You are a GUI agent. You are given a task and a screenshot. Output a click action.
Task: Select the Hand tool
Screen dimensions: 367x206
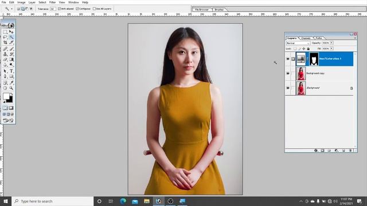5,88
